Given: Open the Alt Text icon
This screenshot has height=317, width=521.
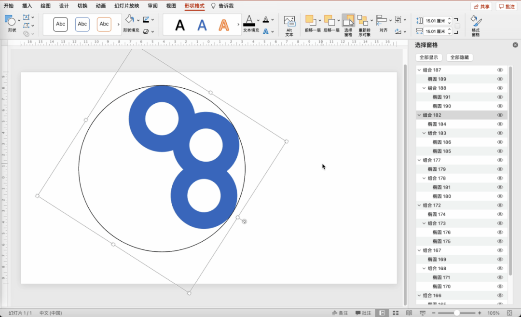Looking at the screenshot, I should tap(289, 22).
